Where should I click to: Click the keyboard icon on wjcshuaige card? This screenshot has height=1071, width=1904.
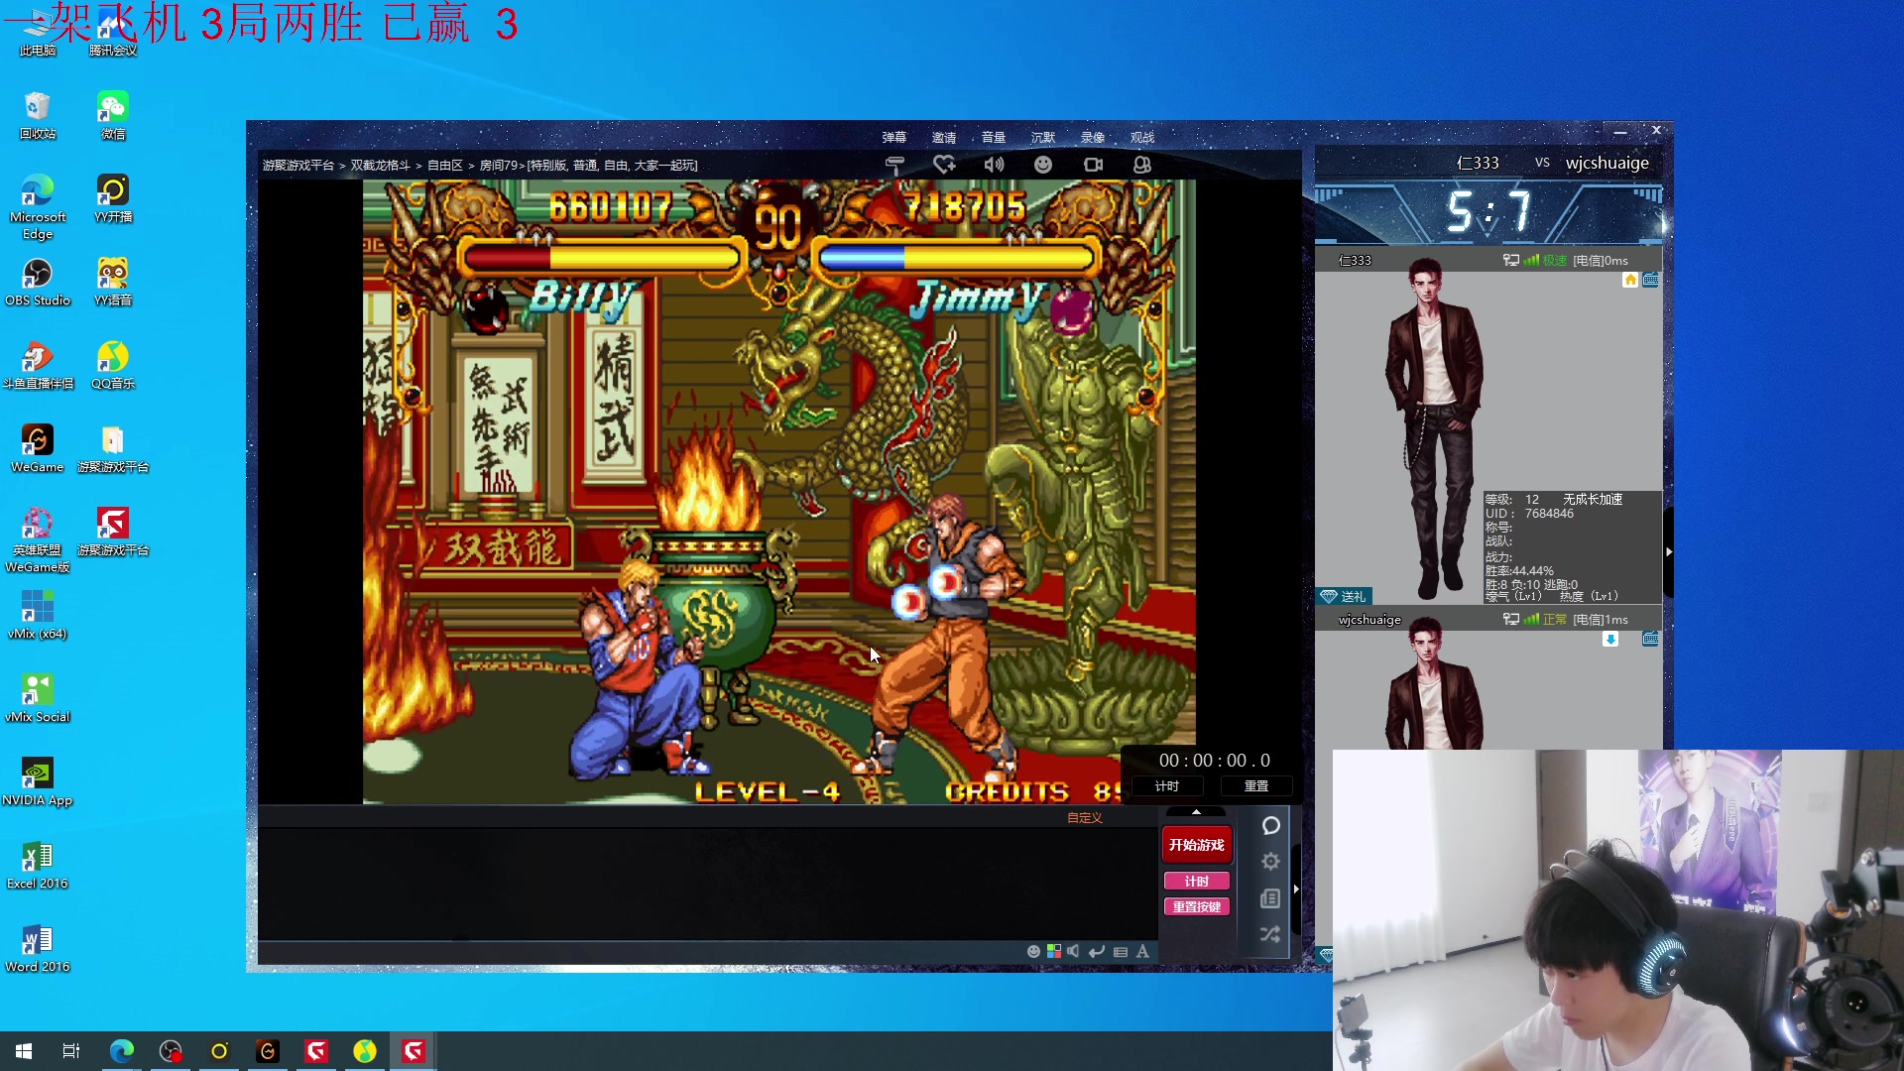pyautogui.click(x=1650, y=640)
